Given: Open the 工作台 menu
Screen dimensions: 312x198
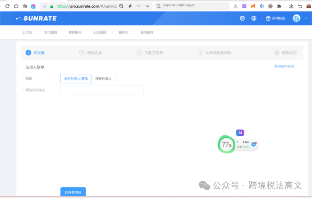Looking at the screenshot, I should click(x=27, y=32).
